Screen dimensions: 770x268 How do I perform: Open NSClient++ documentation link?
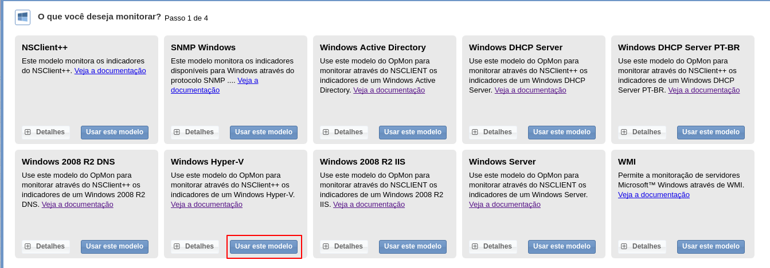(x=110, y=71)
